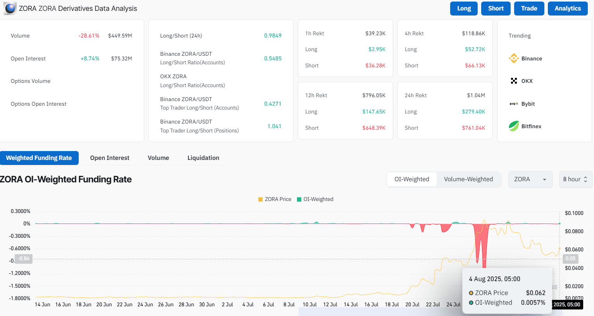Click the 12h Rekt short value $648.39K

[374, 128]
